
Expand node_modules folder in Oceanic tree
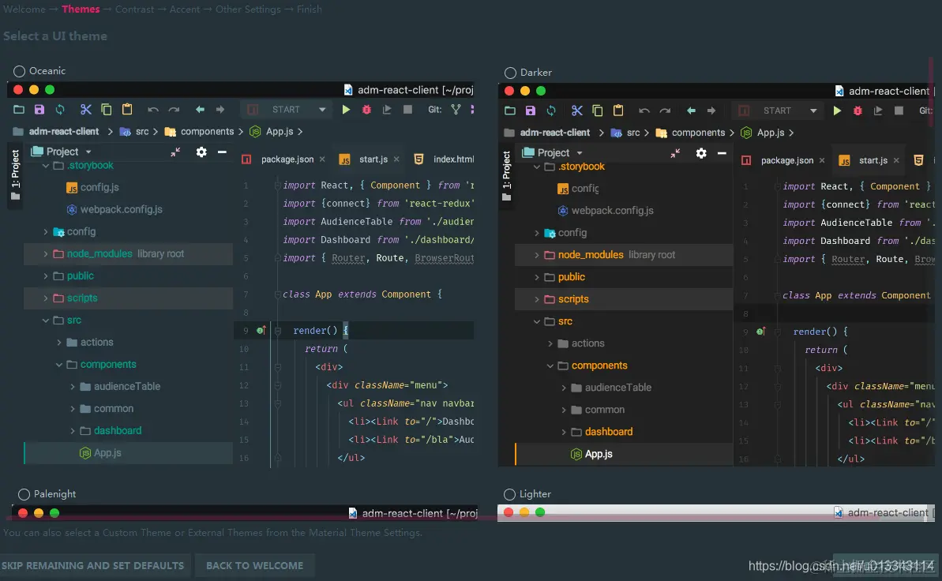(x=46, y=254)
